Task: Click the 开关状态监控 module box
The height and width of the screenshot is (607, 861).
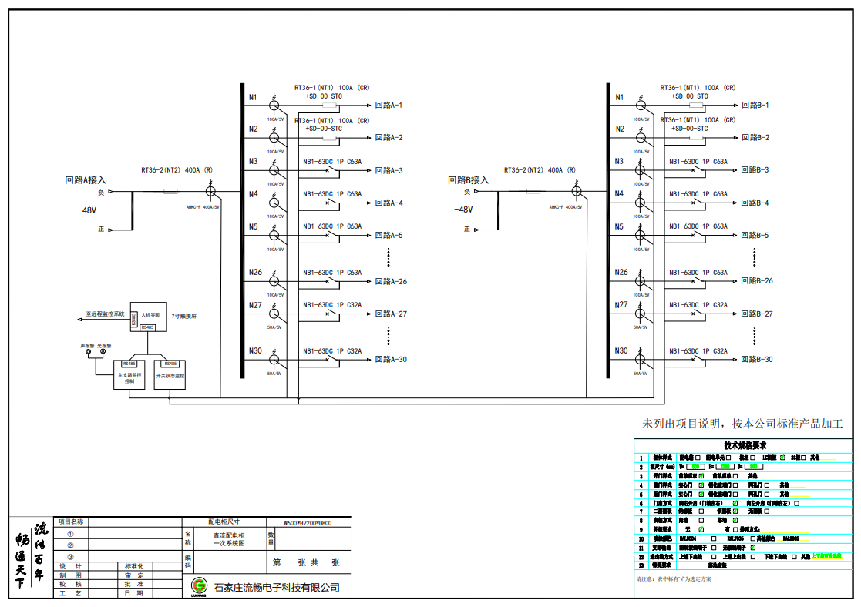Action: coord(170,376)
